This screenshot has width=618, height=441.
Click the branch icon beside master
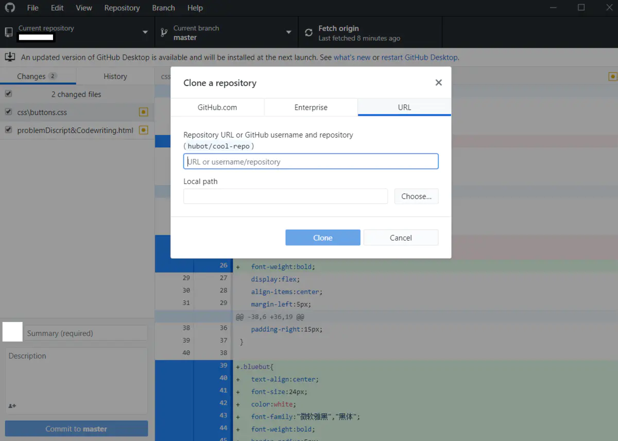click(x=164, y=32)
